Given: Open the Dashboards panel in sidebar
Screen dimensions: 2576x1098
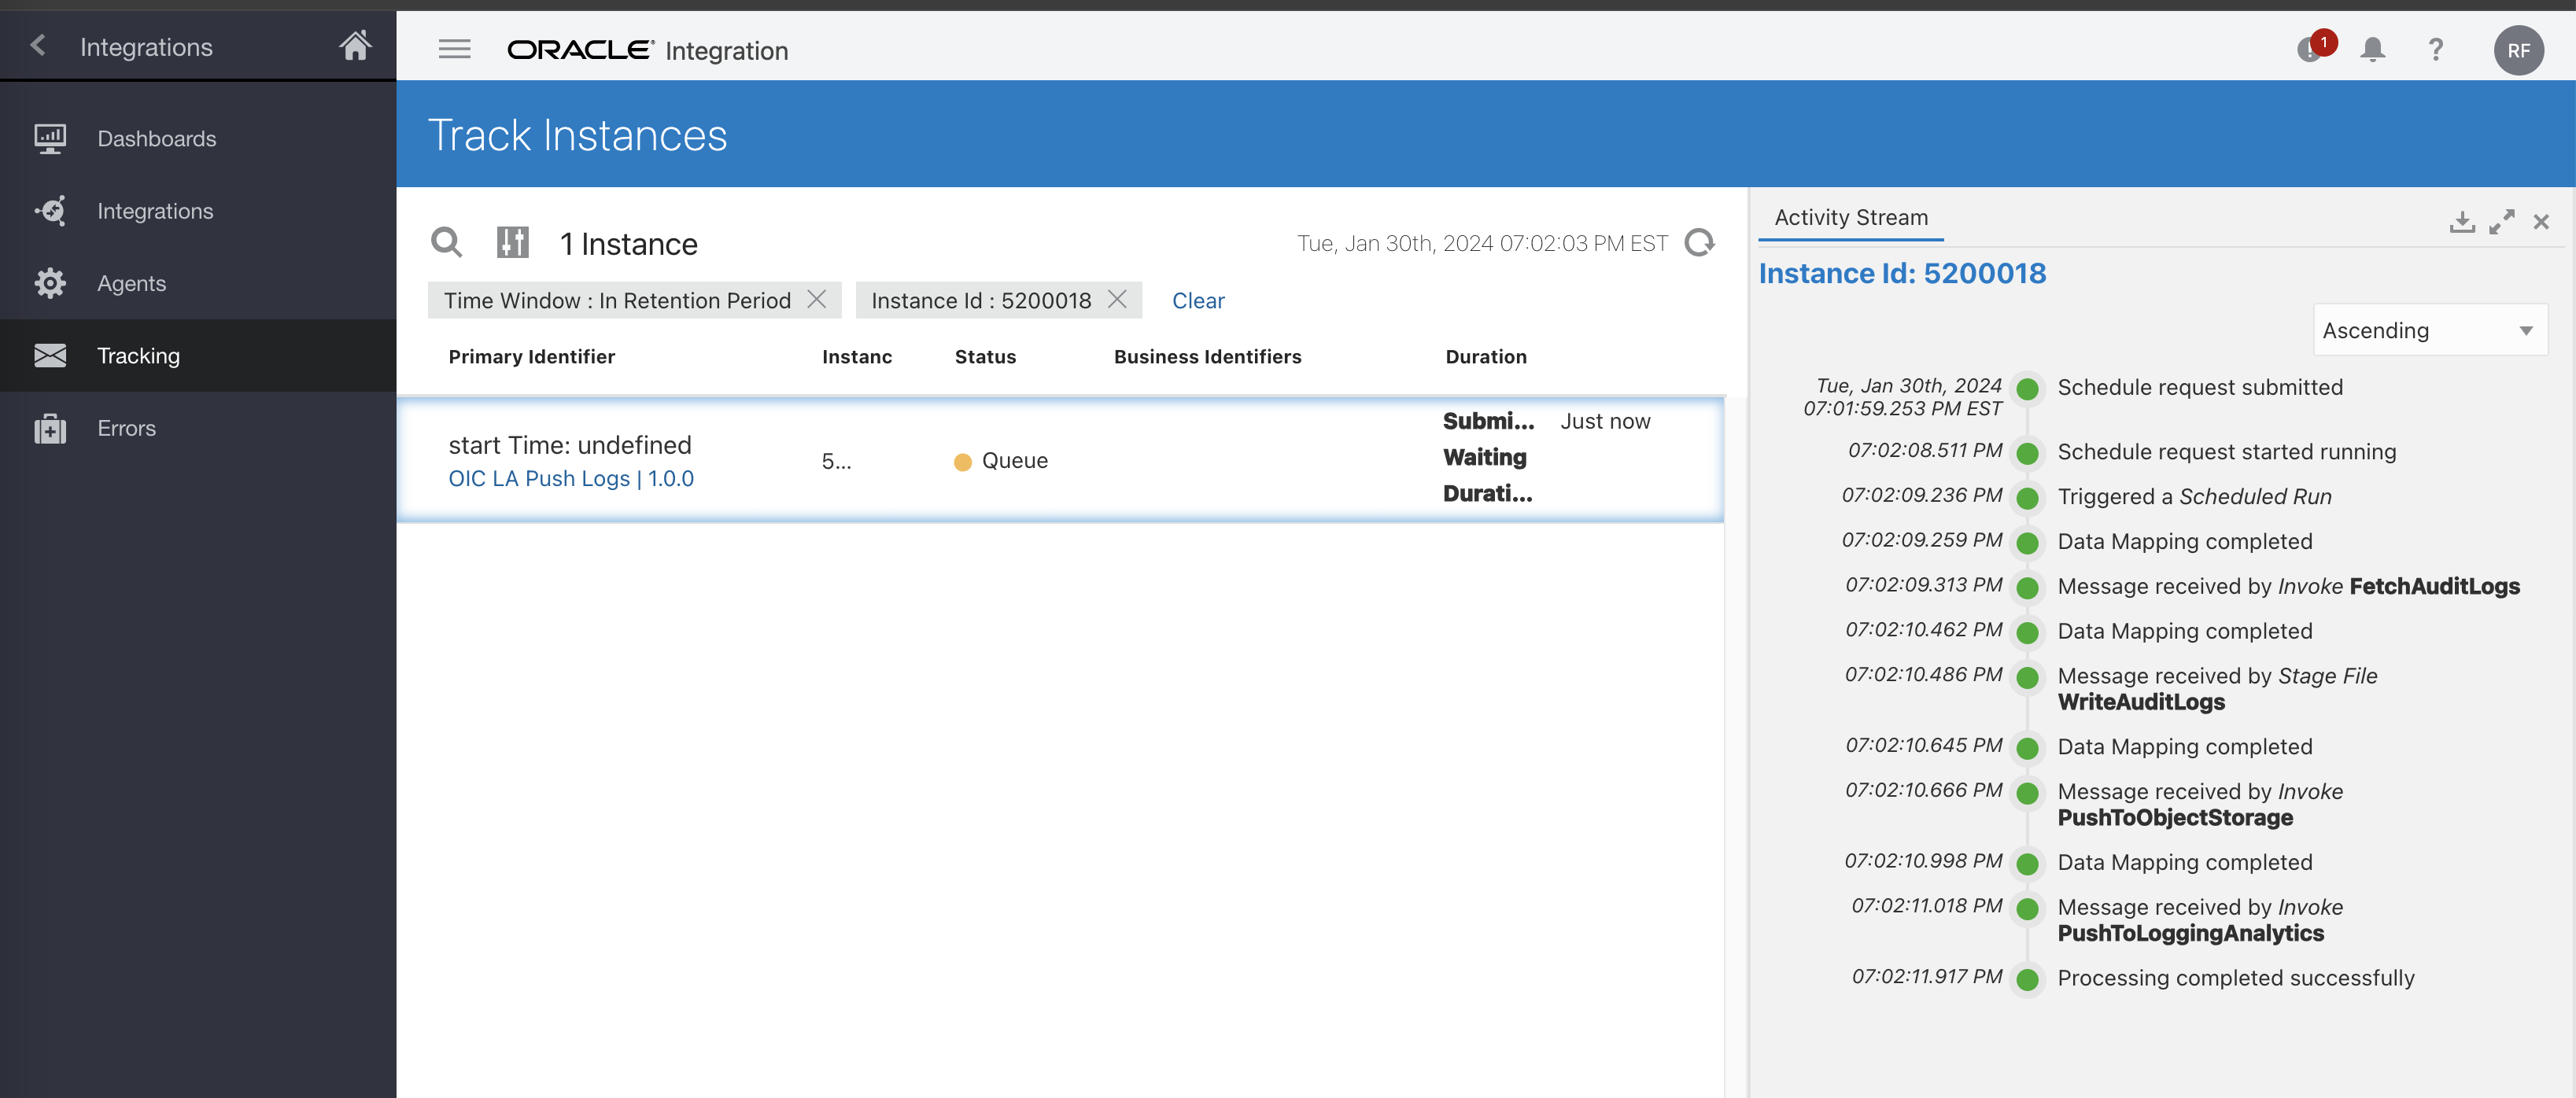Looking at the screenshot, I should [x=156, y=138].
